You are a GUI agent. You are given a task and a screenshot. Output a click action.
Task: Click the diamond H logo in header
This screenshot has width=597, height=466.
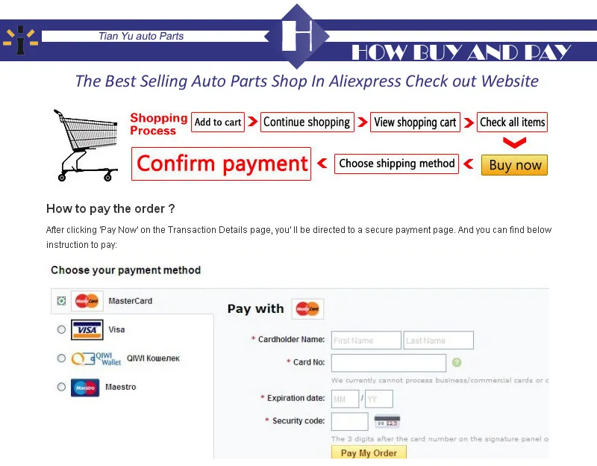(297, 36)
